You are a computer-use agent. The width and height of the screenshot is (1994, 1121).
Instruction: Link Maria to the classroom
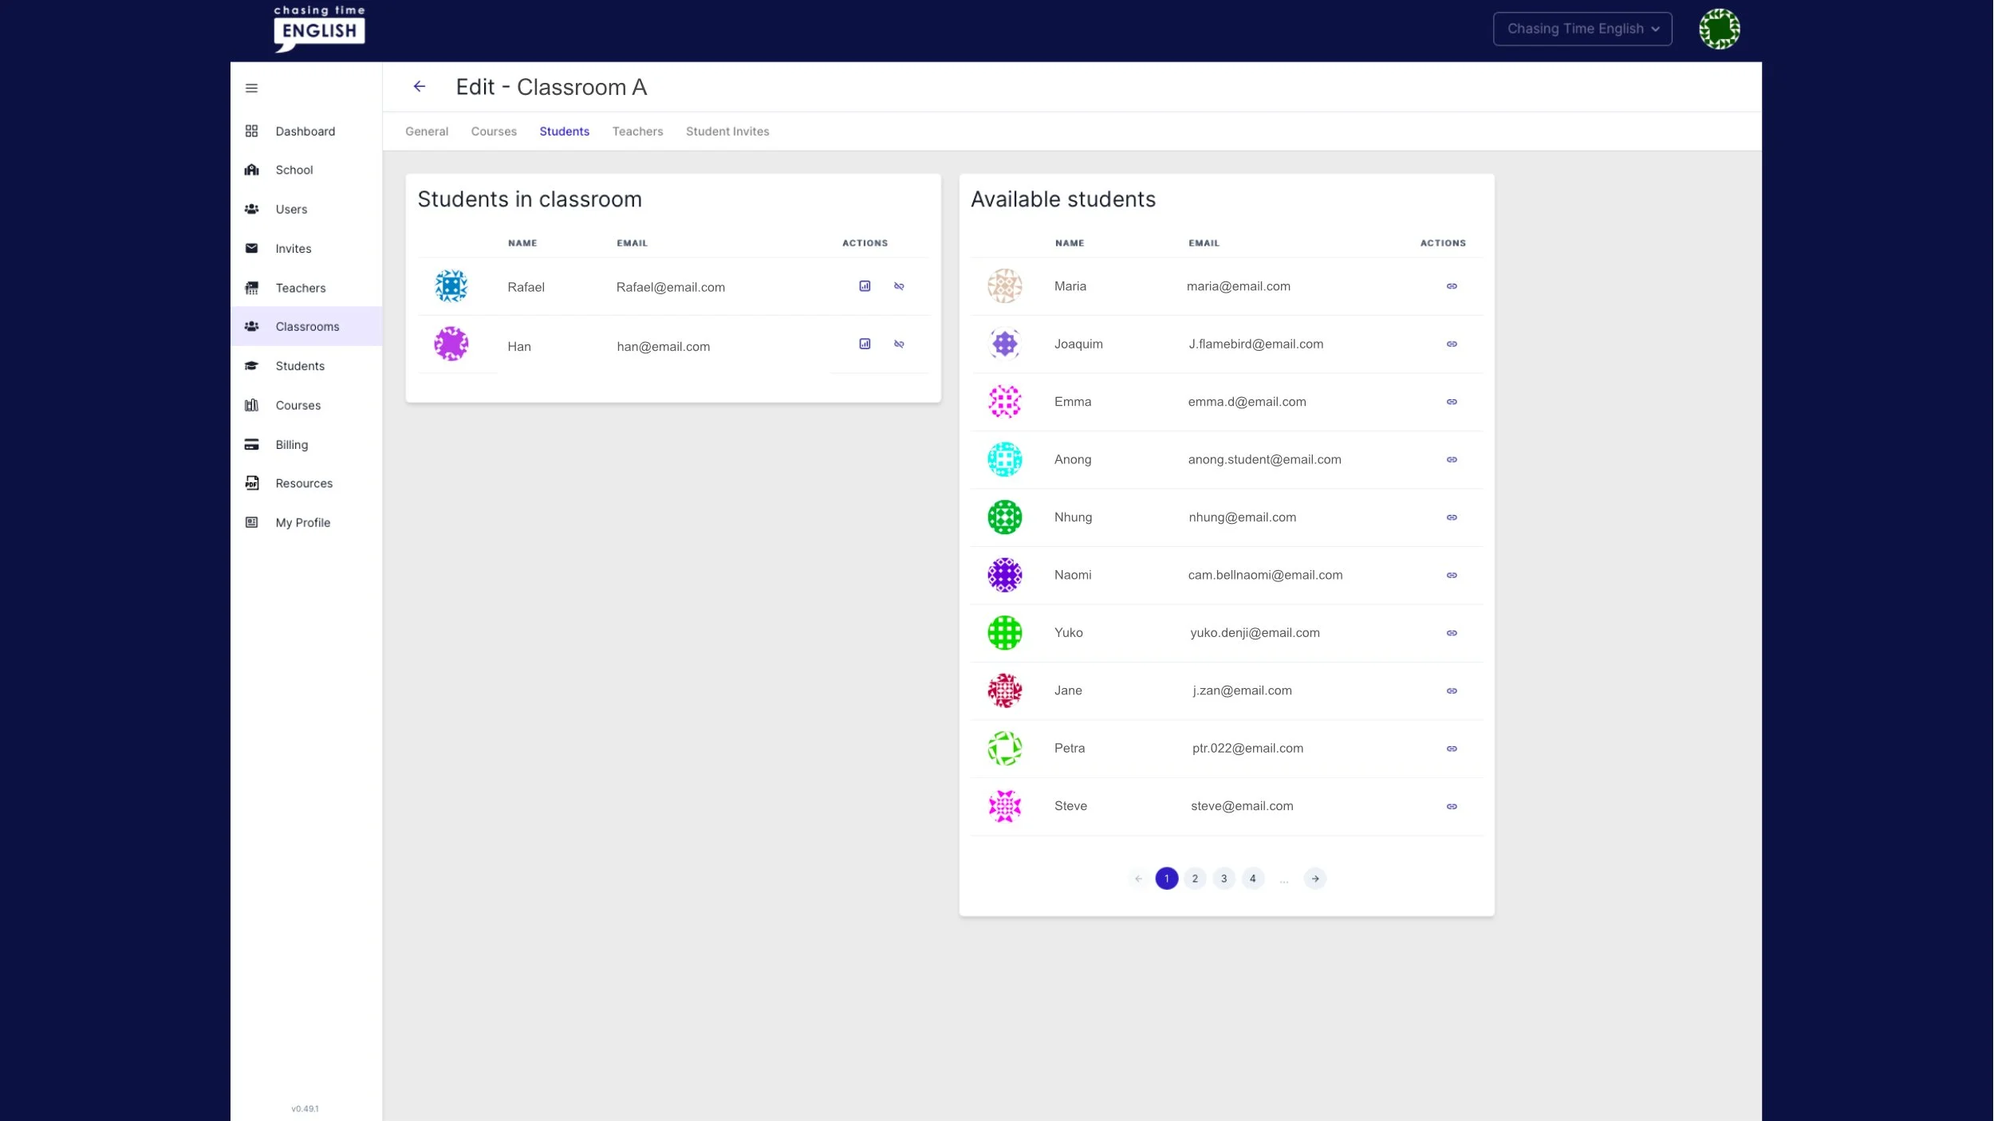pyautogui.click(x=1452, y=286)
